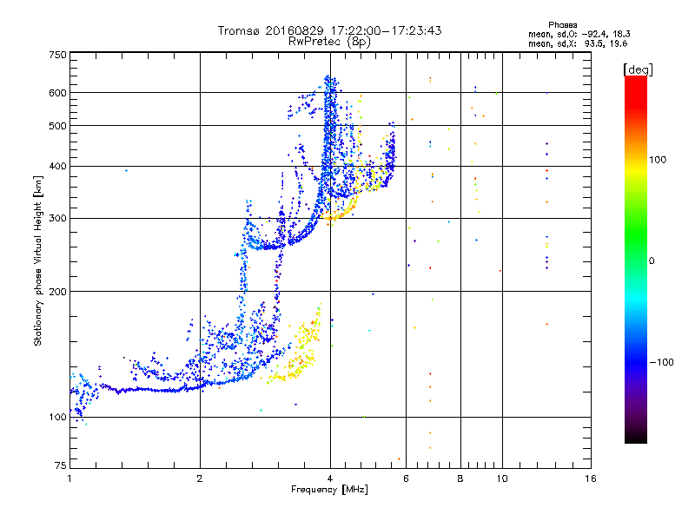This screenshot has height=521, width=695.
Task: Click the 'Phases' header label
Action: (562, 25)
